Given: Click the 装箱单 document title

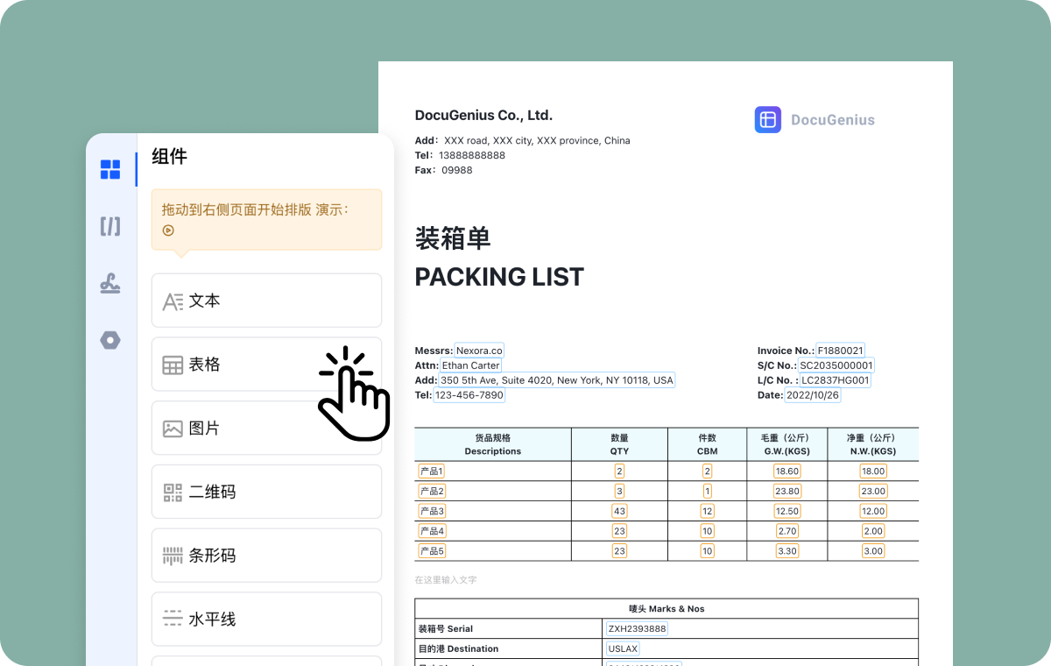Looking at the screenshot, I should [453, 238].
